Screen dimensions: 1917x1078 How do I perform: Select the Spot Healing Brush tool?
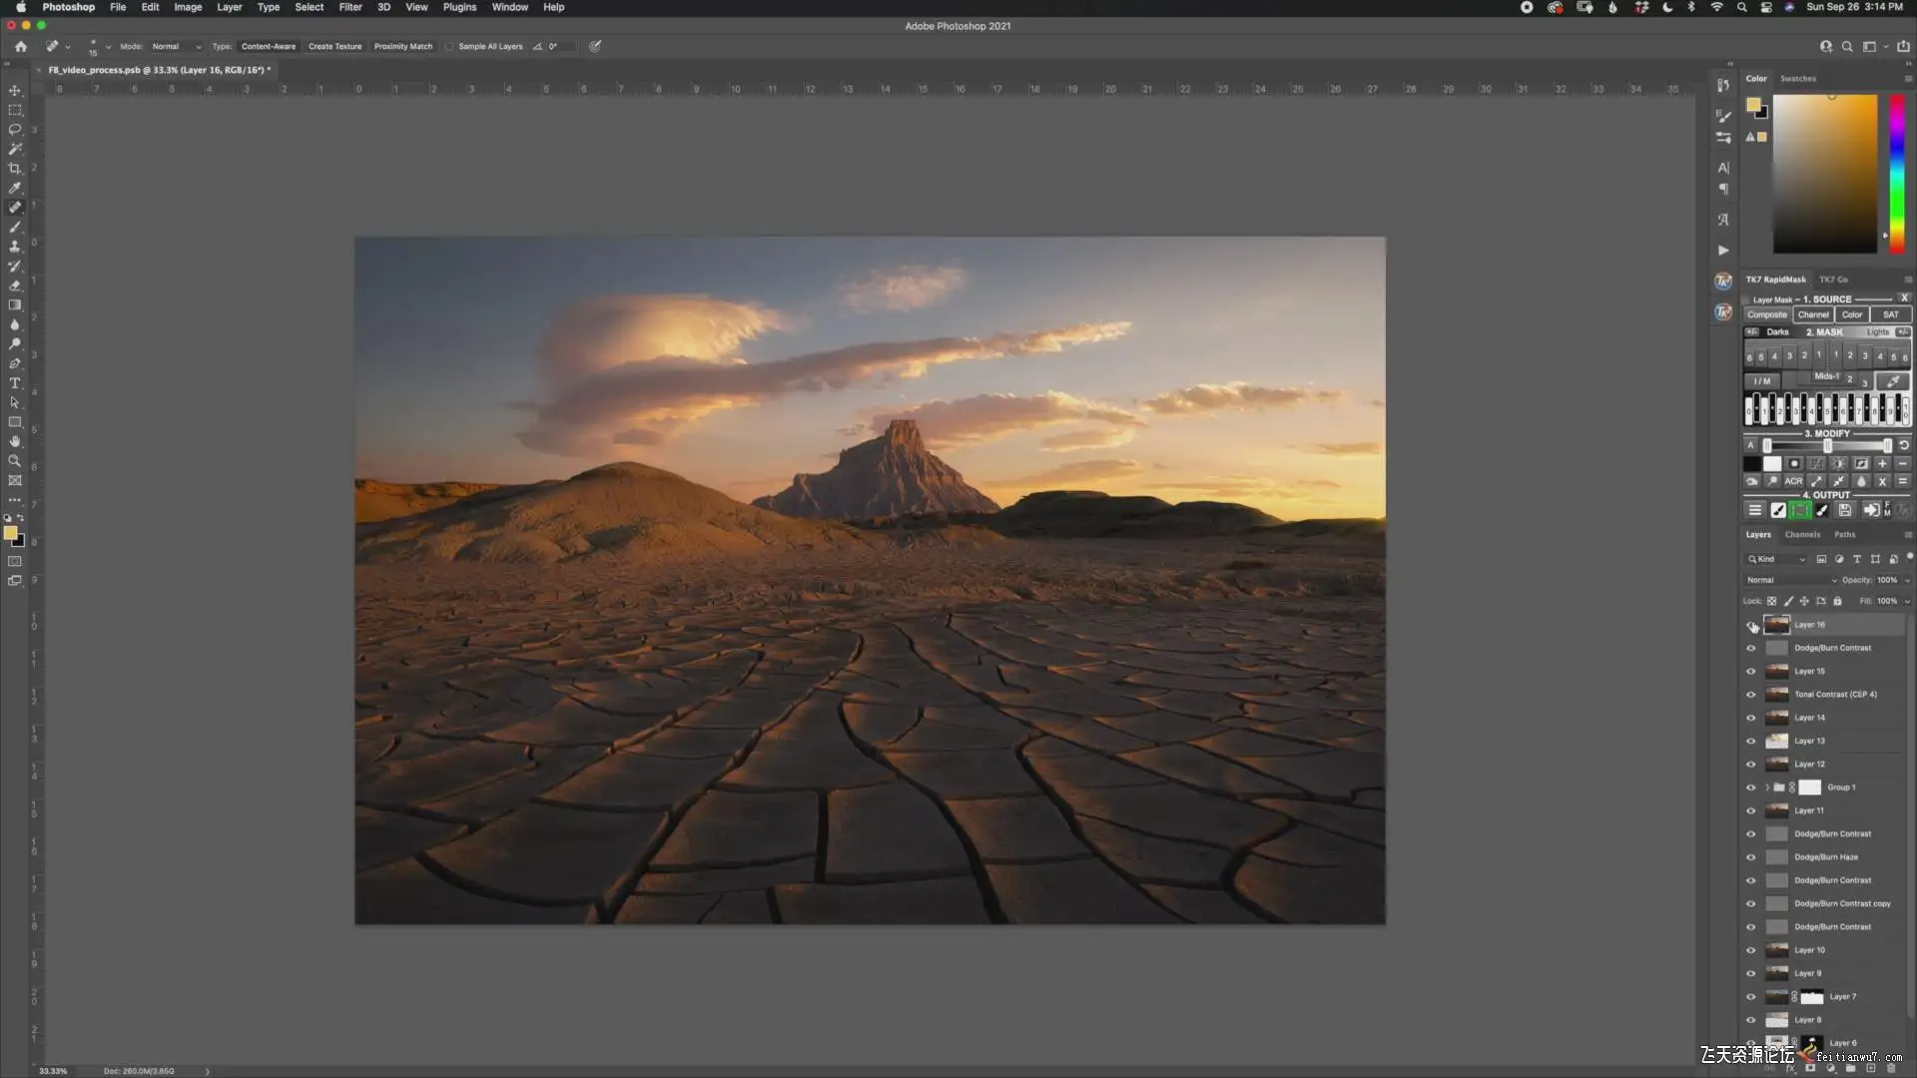coord(15,208)
